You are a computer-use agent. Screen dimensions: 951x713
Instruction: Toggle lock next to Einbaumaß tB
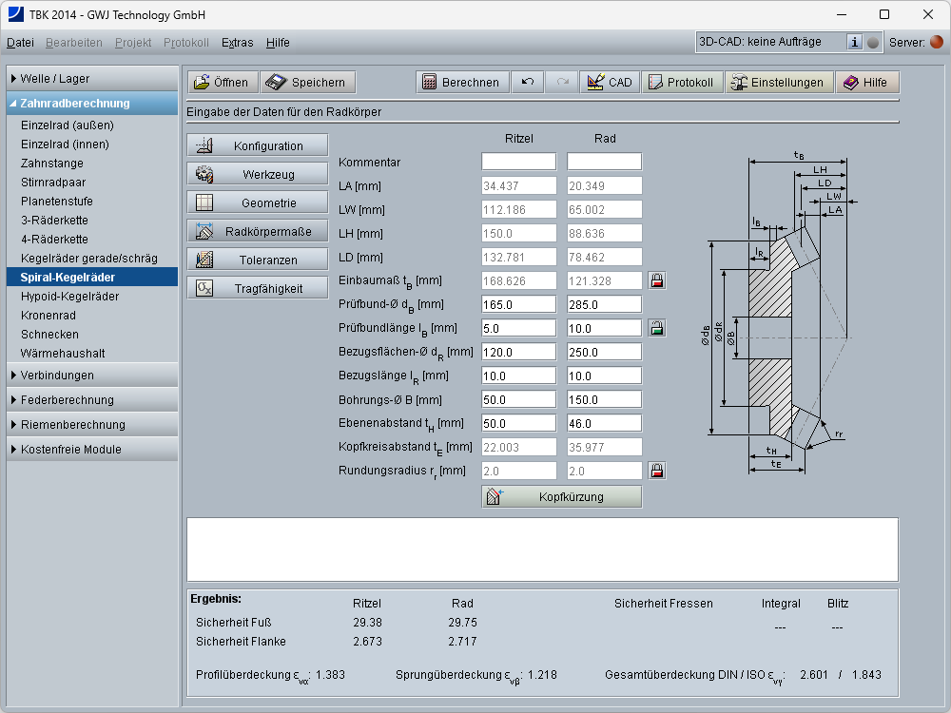click(657, 280)
